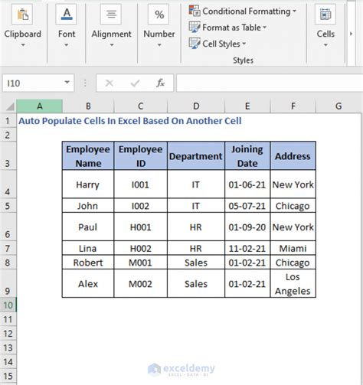Select column E header
Viewport: 363px width, 385px height.
[x=247, y=106]
